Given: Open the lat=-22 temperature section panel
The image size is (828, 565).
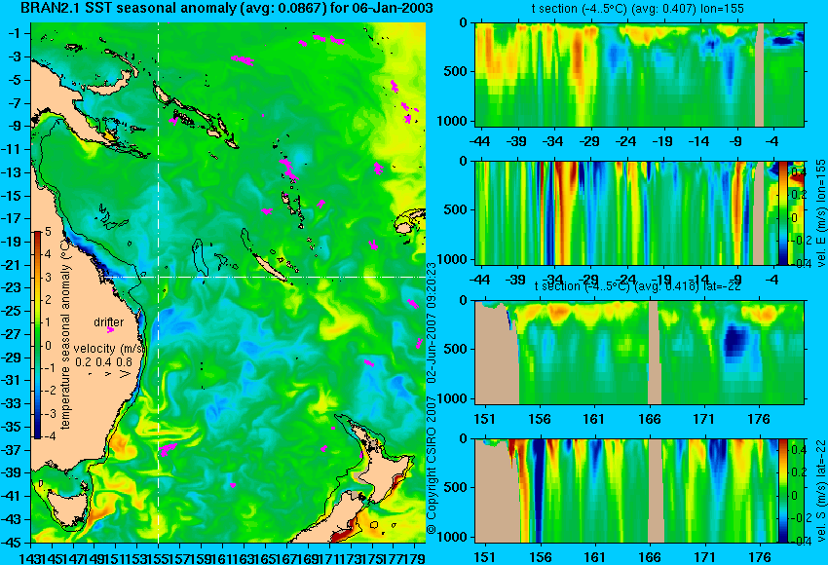Looking at the screenshot, I should (639, 353).
